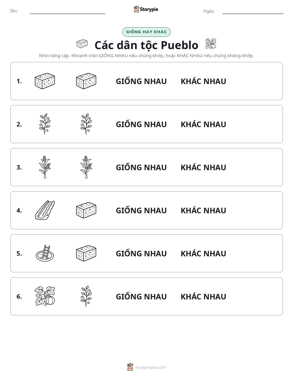Choose KHÁC NHAU for row 4
The width and height of the screenshot is (293, 379).
coord(203,210)
